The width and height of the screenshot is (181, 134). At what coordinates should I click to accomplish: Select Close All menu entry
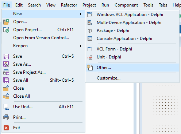(x=43, y=96)
